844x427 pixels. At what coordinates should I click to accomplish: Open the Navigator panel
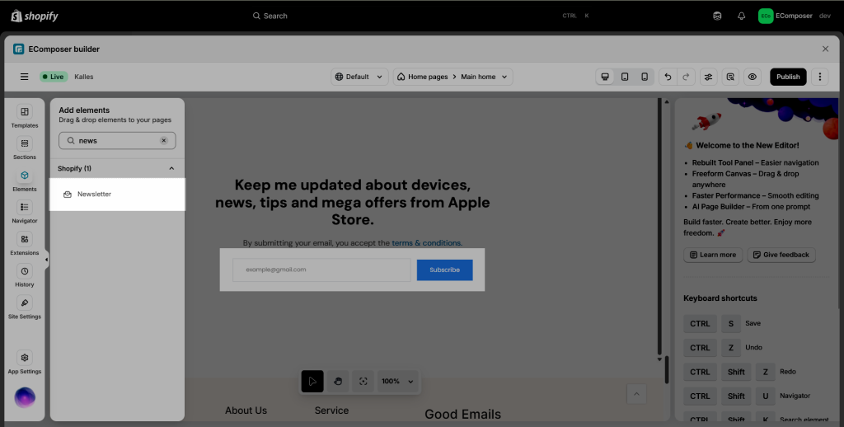[x=25, y=211]
